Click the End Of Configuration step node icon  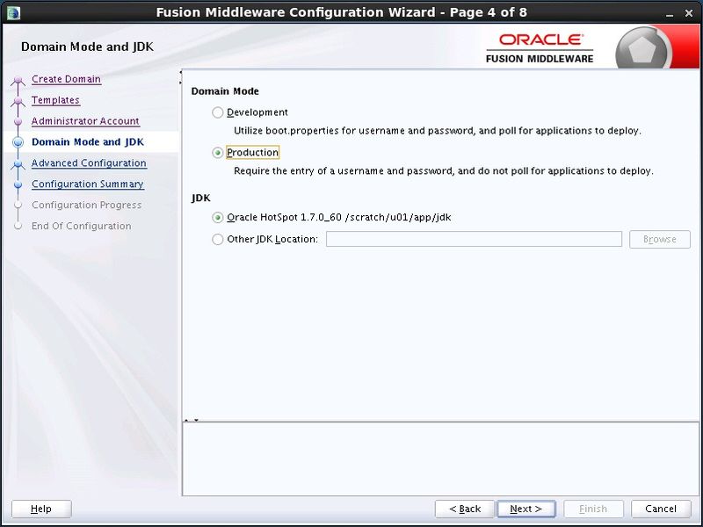pos(18,226)
